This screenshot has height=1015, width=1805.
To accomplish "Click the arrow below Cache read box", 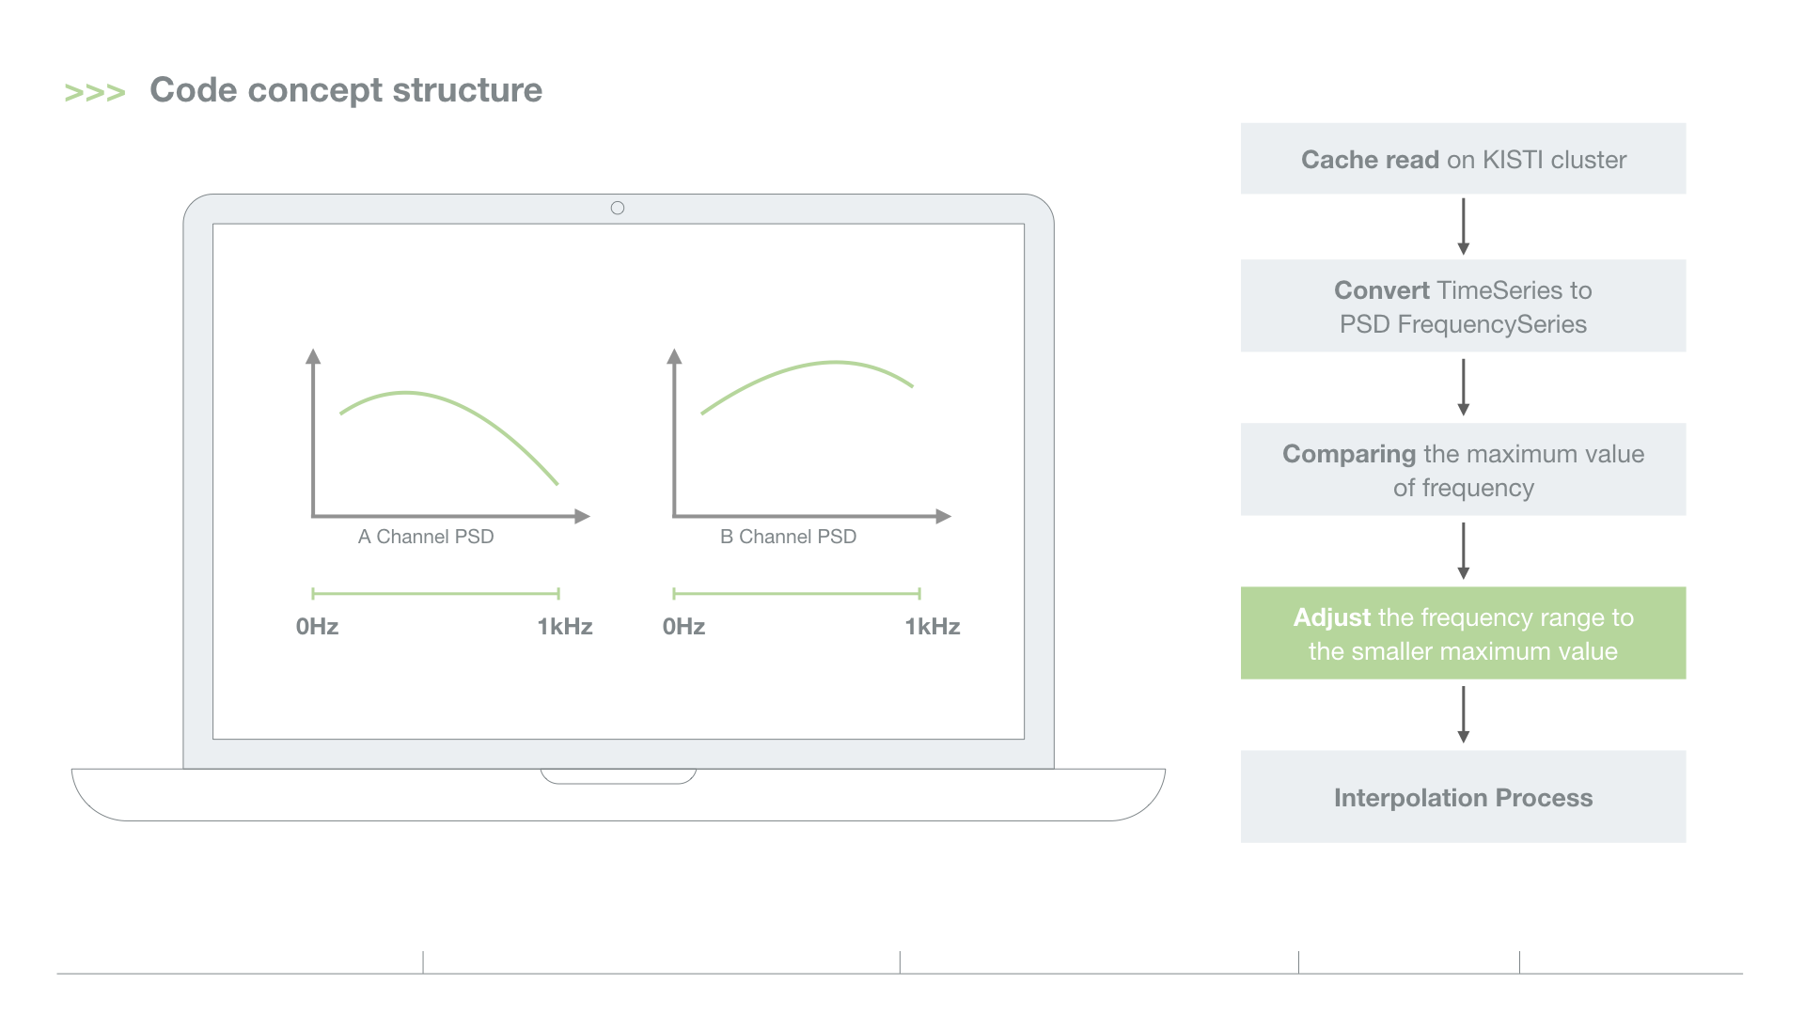I will [x=1463, y=226].
